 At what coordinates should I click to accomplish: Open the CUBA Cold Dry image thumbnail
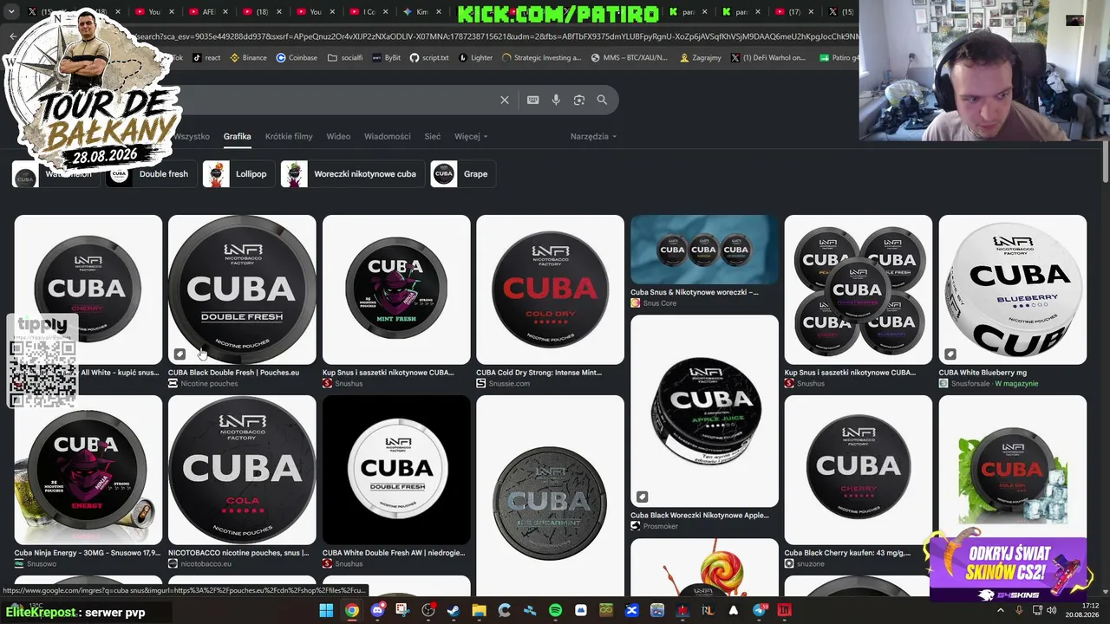(550, 289)
